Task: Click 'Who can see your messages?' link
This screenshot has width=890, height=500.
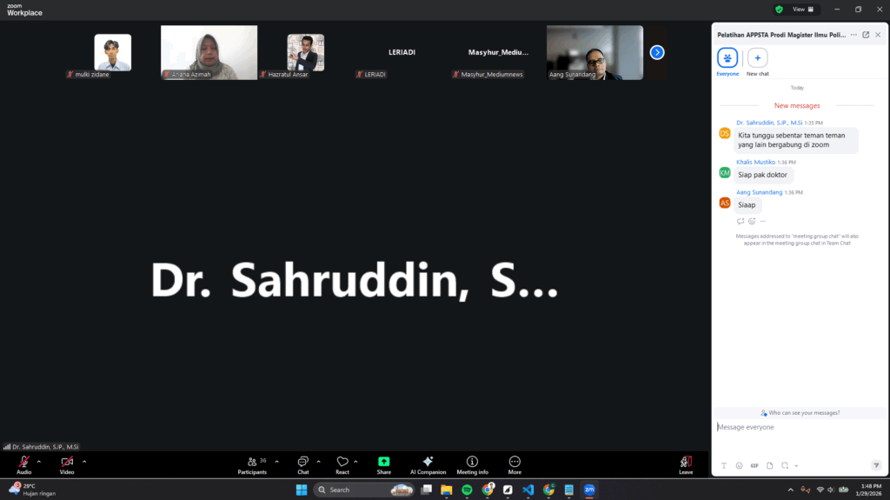Action: point(800,413)
